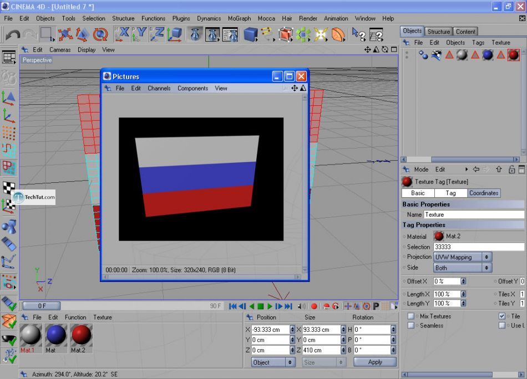Viewport: 527px width, 379px height.
Task: Toggle the Z axis lock icon
Action: pyautogui.click(x=156, y=34)
